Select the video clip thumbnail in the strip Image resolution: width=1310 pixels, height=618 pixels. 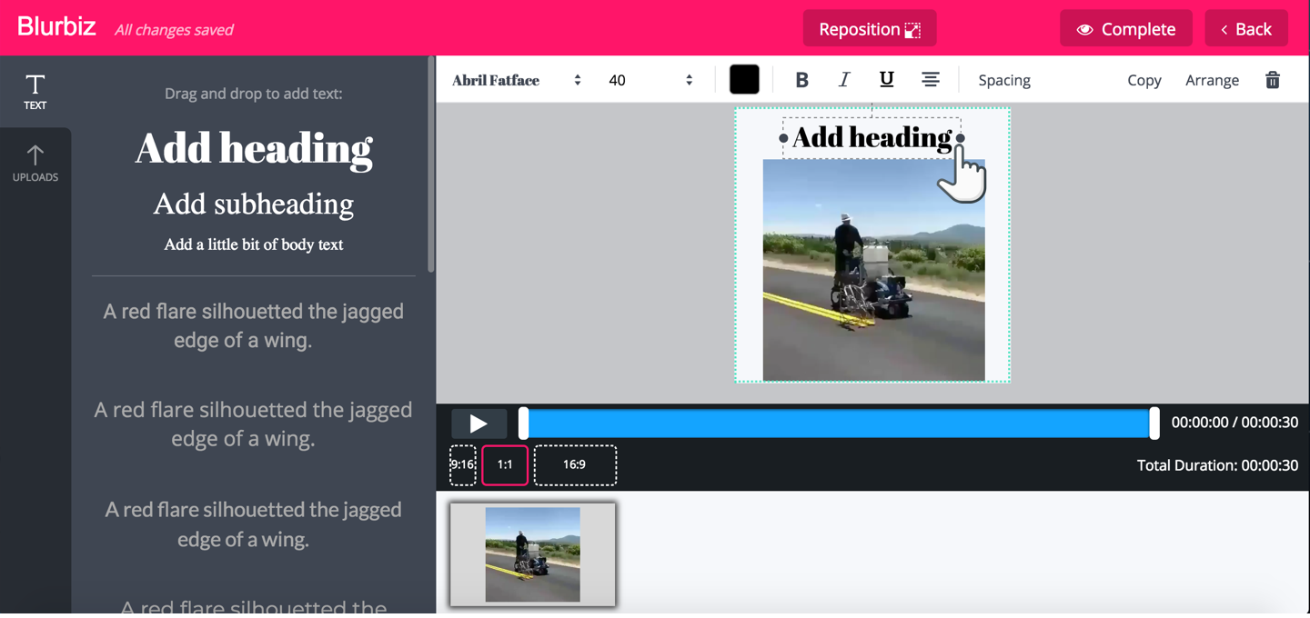click(533, 554)
